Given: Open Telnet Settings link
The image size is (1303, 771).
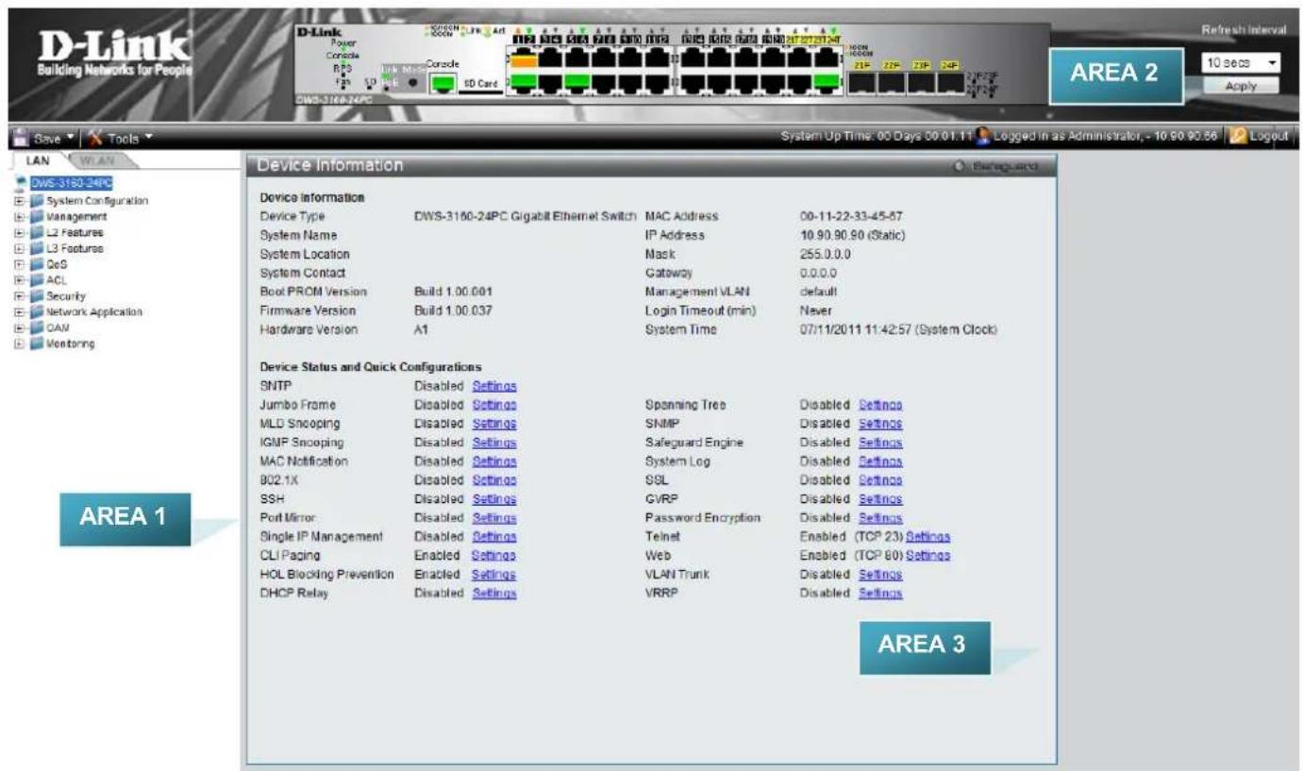Looking at the screenshot, I should pos(927,536).
